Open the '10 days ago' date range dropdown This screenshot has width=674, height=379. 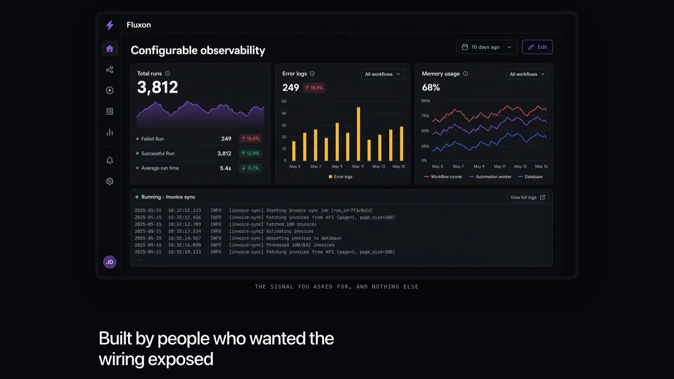[x=487, y=47]
